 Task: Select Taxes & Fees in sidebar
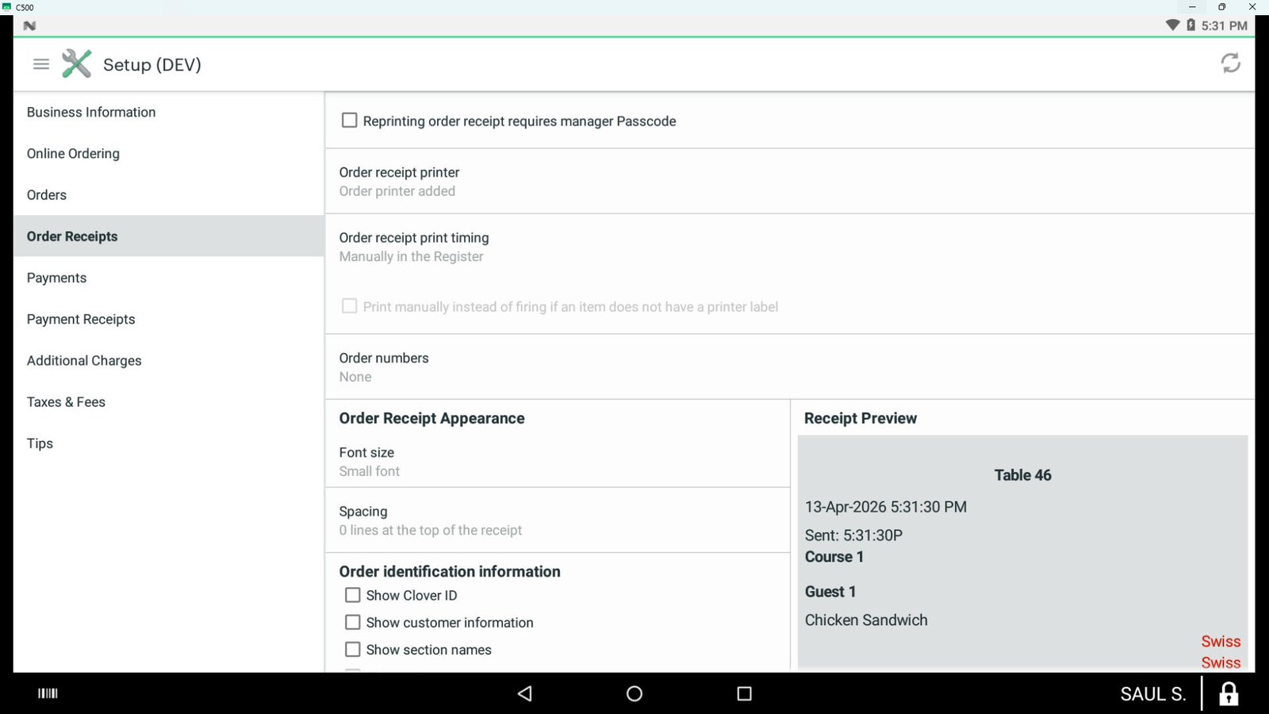tap(169, 401)
